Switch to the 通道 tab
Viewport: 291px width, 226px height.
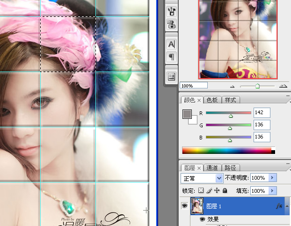(212, 168)
